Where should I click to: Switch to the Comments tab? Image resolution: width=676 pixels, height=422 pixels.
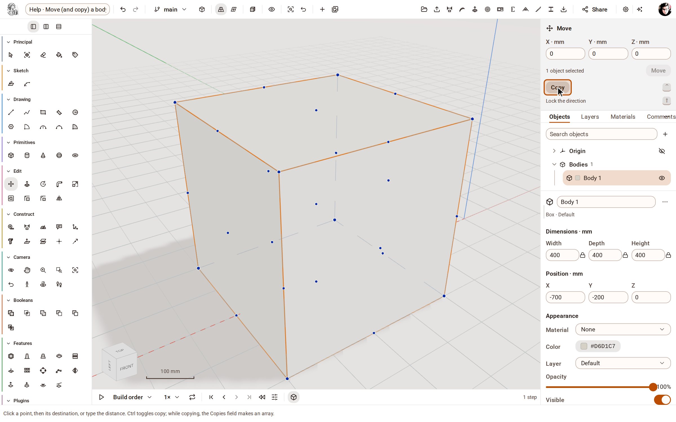[661, 117]
